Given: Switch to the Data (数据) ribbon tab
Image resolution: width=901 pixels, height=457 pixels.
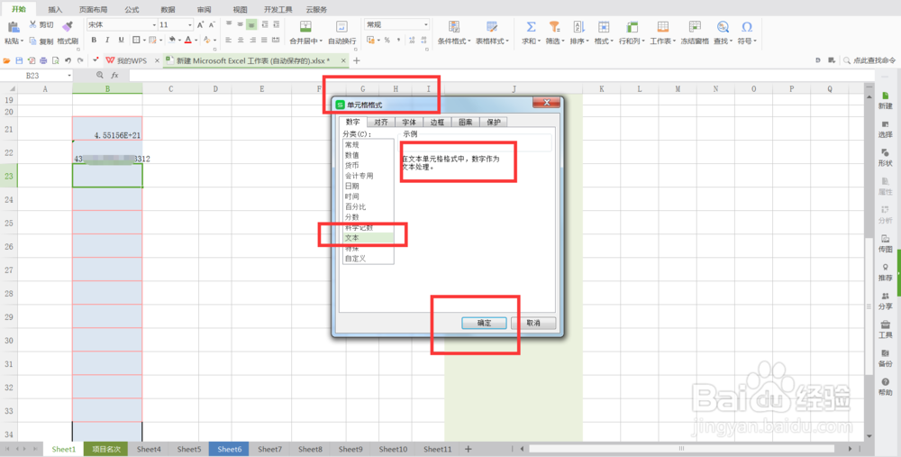Looking at the screenshot, I should tap(168, 10).
